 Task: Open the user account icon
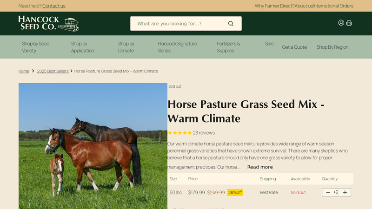point(341,23)
